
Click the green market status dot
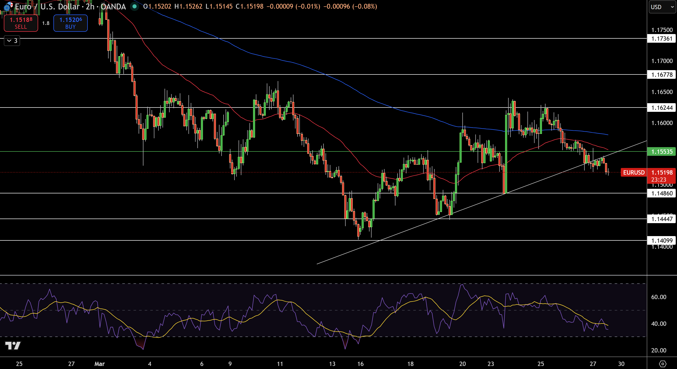coord(135,6)
